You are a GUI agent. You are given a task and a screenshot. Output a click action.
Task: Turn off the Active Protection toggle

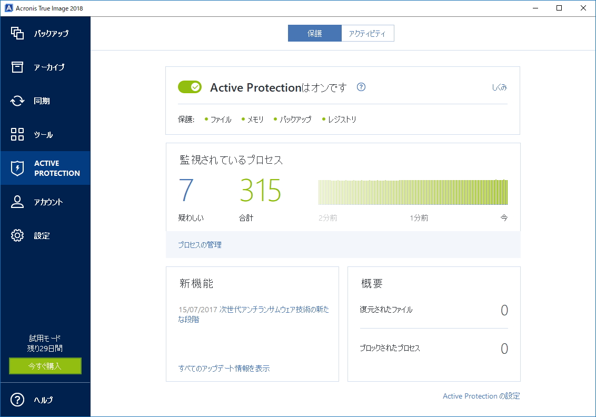tap(190, 87)
